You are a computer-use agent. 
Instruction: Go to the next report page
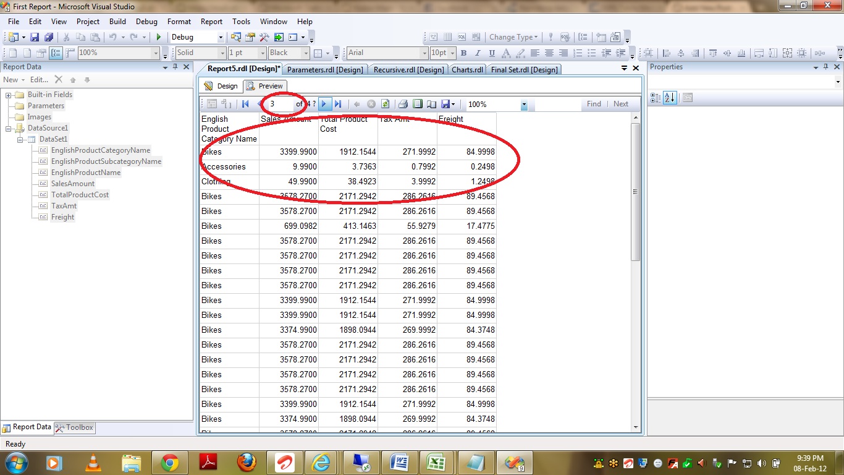tap(324, 105)
